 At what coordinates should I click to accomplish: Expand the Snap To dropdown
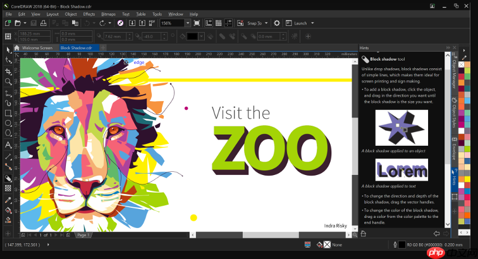266,23
